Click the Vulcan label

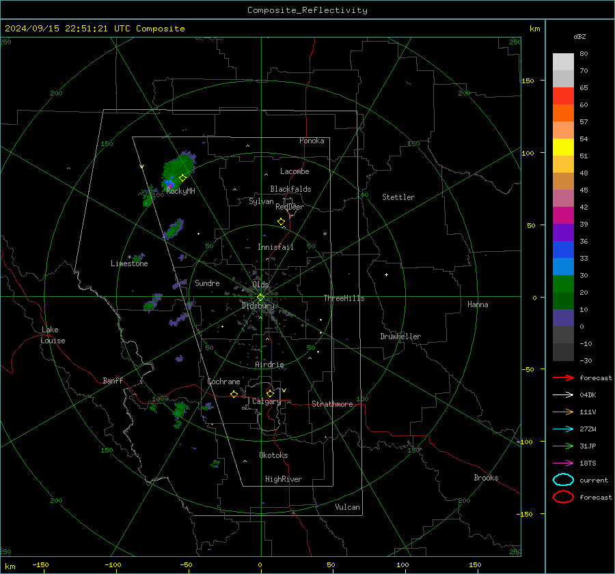(x=347, y=507)
